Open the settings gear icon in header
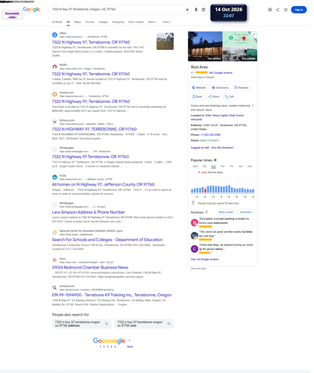 tap(270, 10)
